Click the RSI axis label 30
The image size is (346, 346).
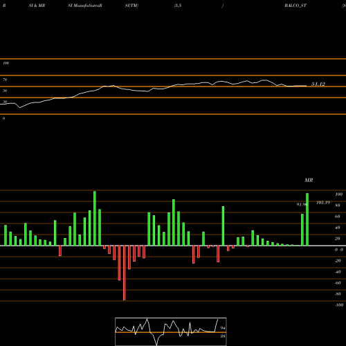tap(5, 102)
